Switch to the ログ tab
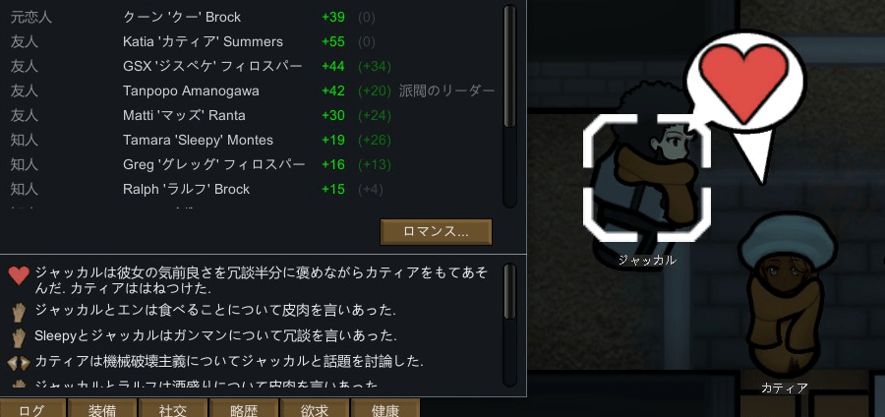This screenshot has height=417, width=885. pyautogui.click(x=32, y=408)
